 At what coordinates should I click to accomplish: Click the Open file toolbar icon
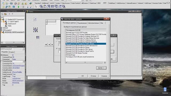[7, 3]
